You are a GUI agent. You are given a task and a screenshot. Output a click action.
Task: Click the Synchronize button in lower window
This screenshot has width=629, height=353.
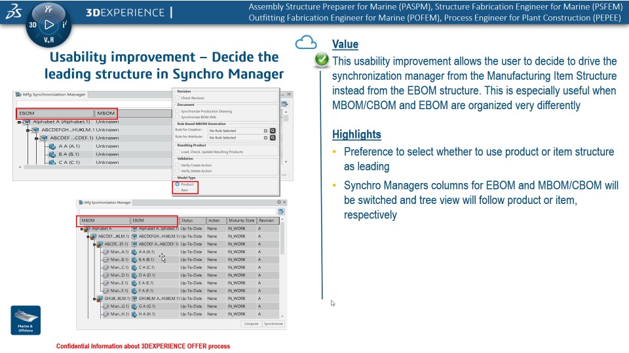click(x=274, y=324)
